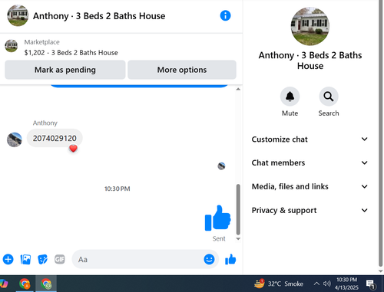
Task: Expand Chat members section
Action: pyautogui.click(x=310, y=162)
